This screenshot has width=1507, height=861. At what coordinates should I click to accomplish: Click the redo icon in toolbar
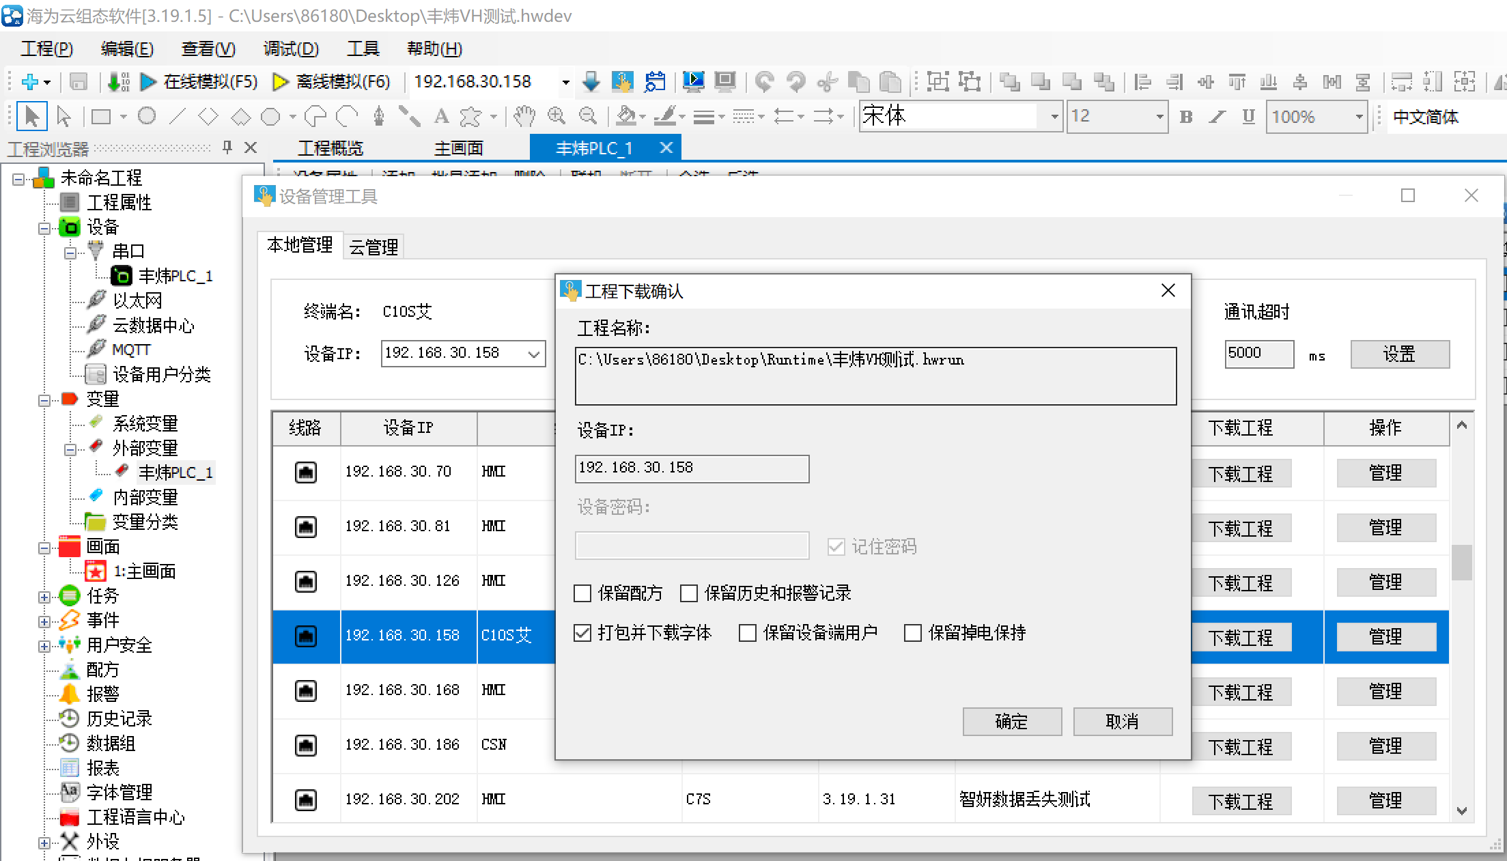click(x=795, y=82)
